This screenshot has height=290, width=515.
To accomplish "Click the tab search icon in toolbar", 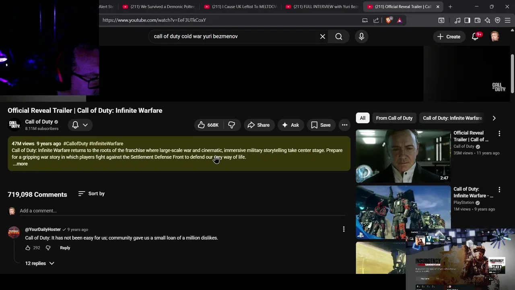I will coord(441,20).
